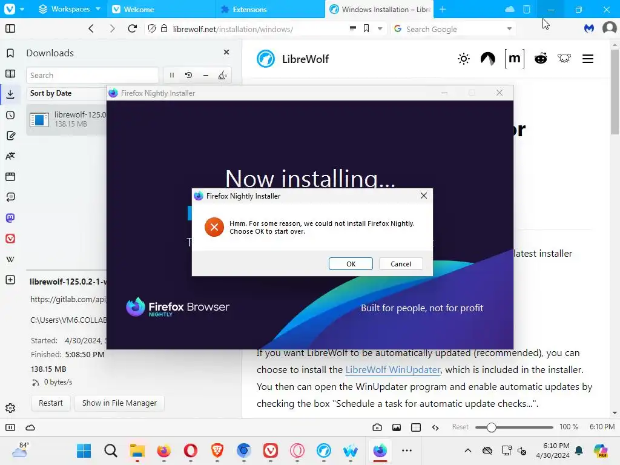Screen dimensions: 620x465
Task: Open a new tab with the plus button
Action: click(x=443, y=9)
